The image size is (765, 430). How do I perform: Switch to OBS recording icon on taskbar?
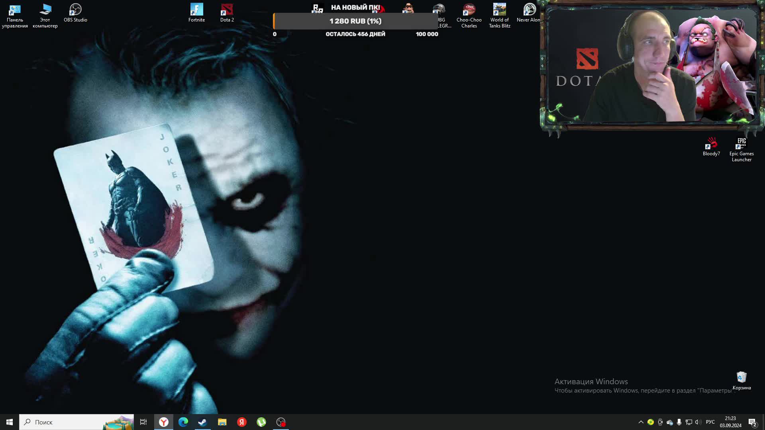[281, 422]
